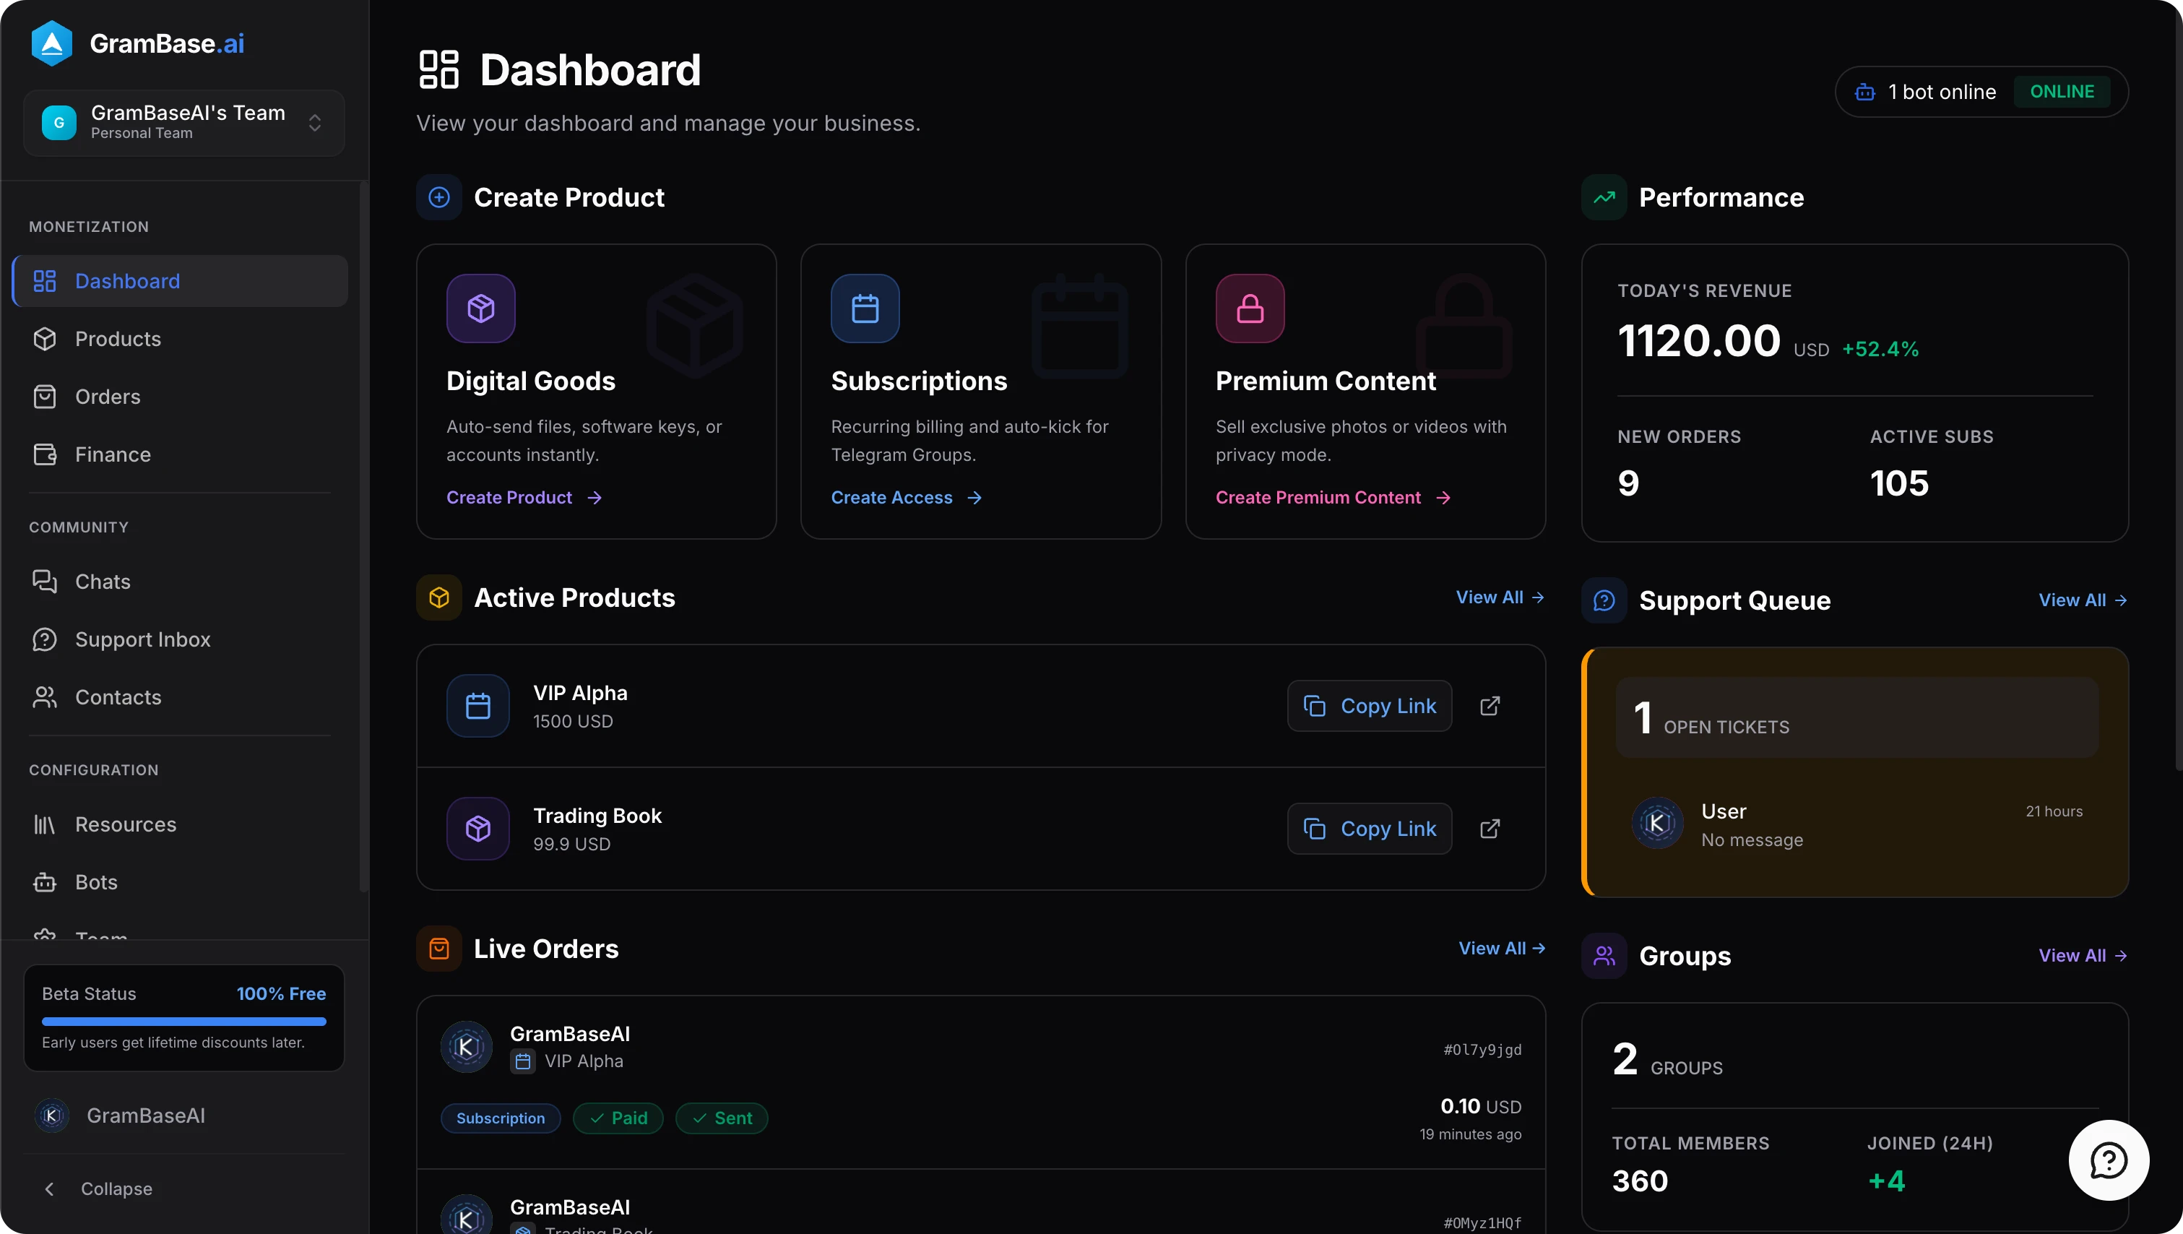Viewport: 2183px width, 1234px height.
Task: Click the ONLINE status badge
Action: coord(2061,92)
